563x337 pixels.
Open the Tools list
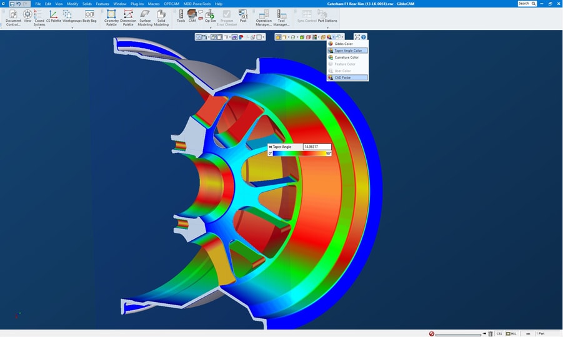click(181, 16)
